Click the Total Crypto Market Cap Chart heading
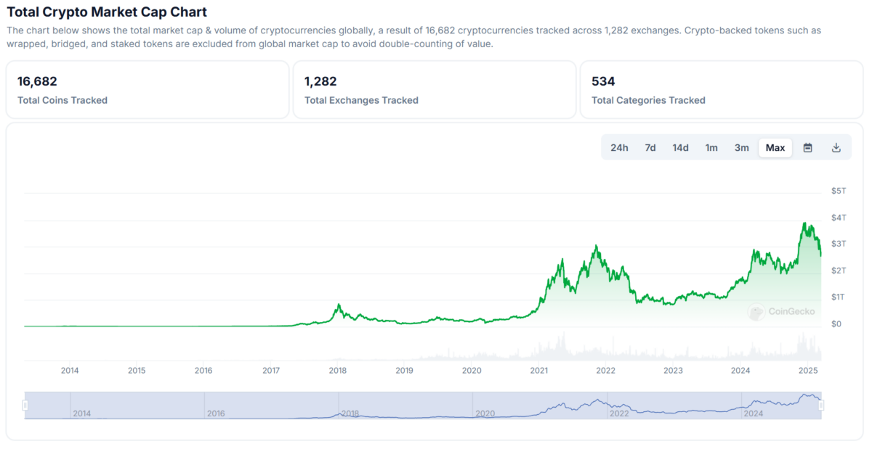 107,12
